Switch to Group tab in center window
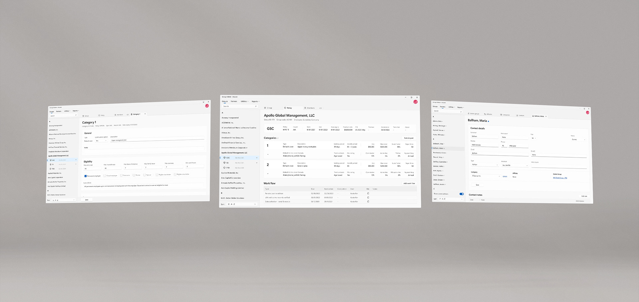639x302 pixels. (268, 108)
